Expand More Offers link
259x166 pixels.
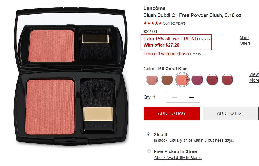(x=245, y=40)
